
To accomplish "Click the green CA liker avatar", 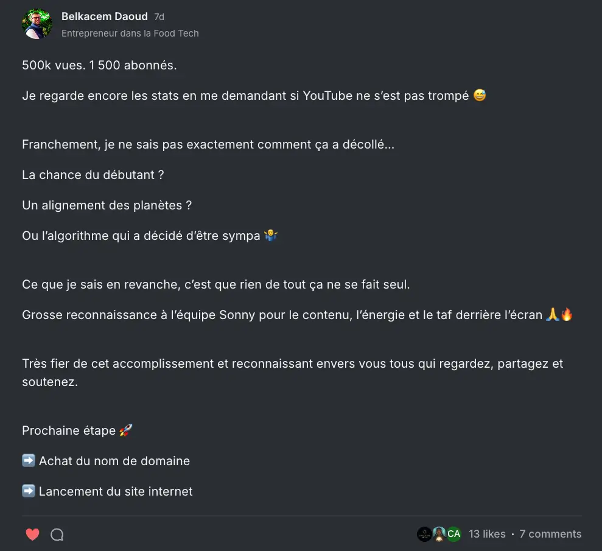I will [x=453, y=534].
